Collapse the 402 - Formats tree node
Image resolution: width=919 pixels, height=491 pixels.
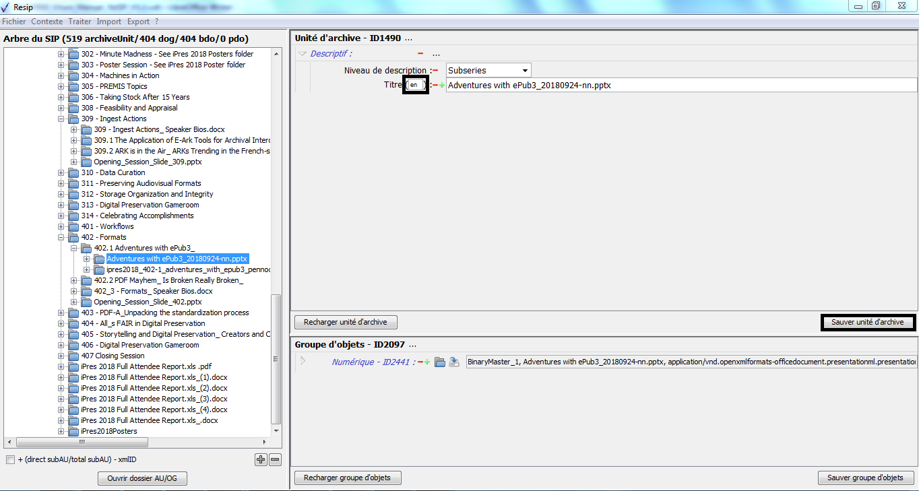(61, 237)
